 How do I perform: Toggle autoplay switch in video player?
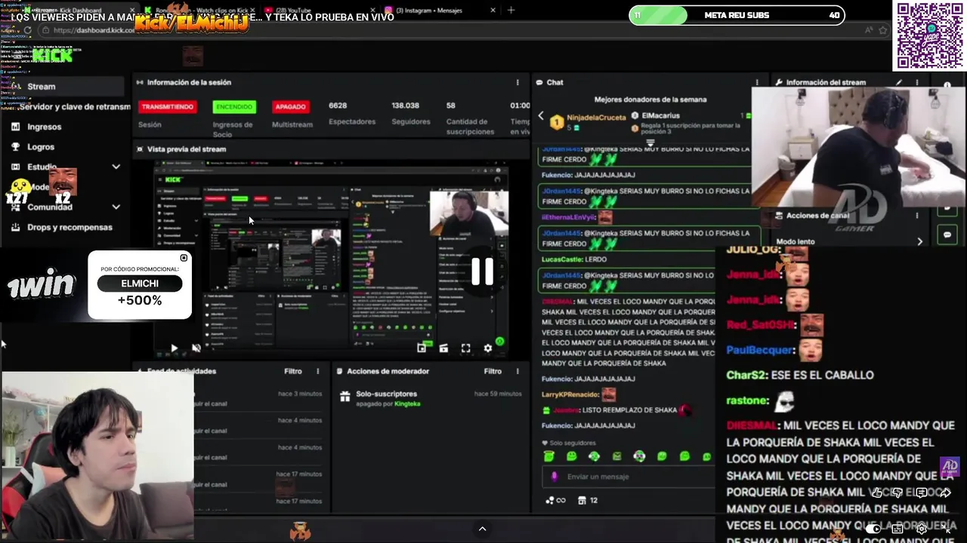point(873,529)
